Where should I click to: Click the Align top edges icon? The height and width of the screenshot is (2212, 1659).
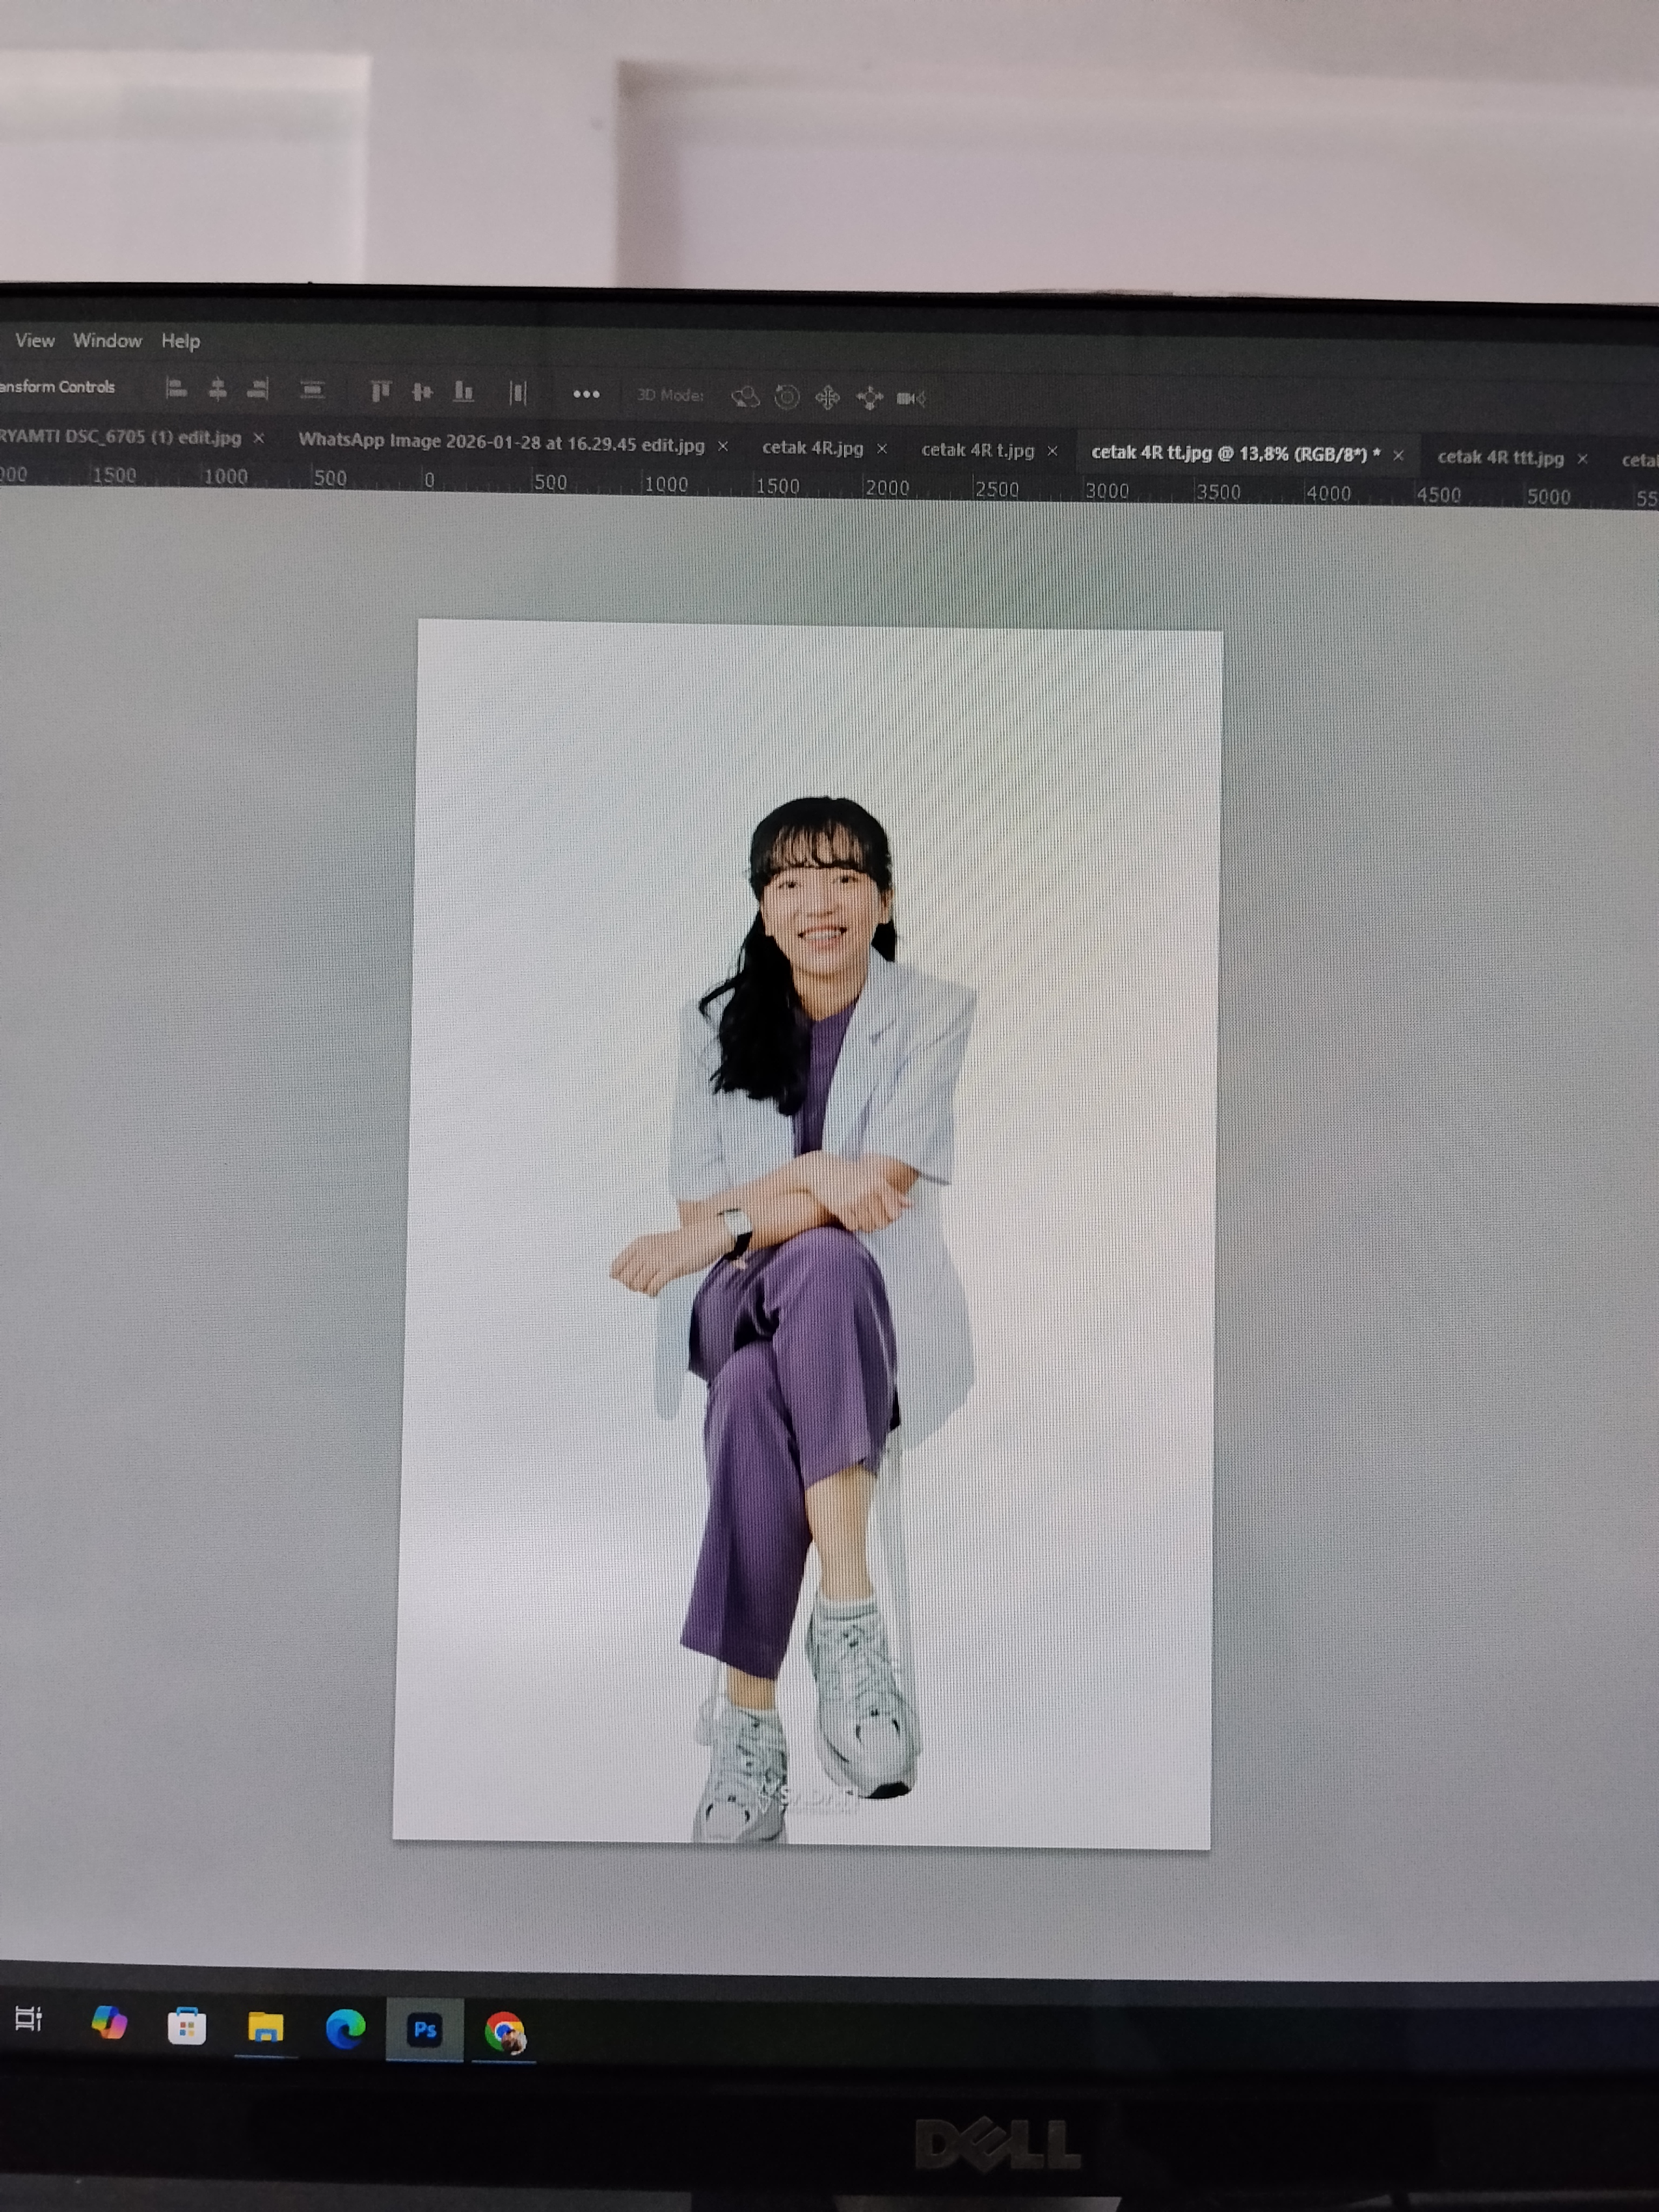pos(380,391)
